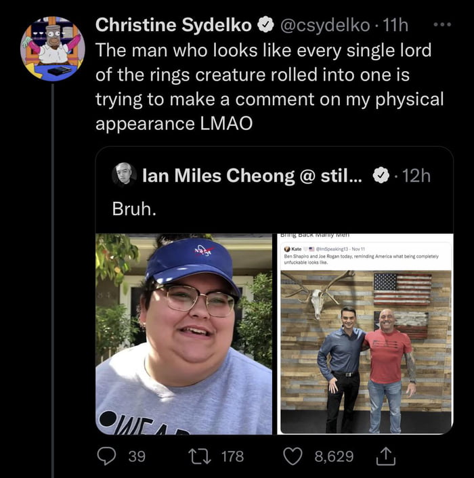The image size is (474, 478).
Task: Open the Christine Sydelko display name
Action: point(173,25)
